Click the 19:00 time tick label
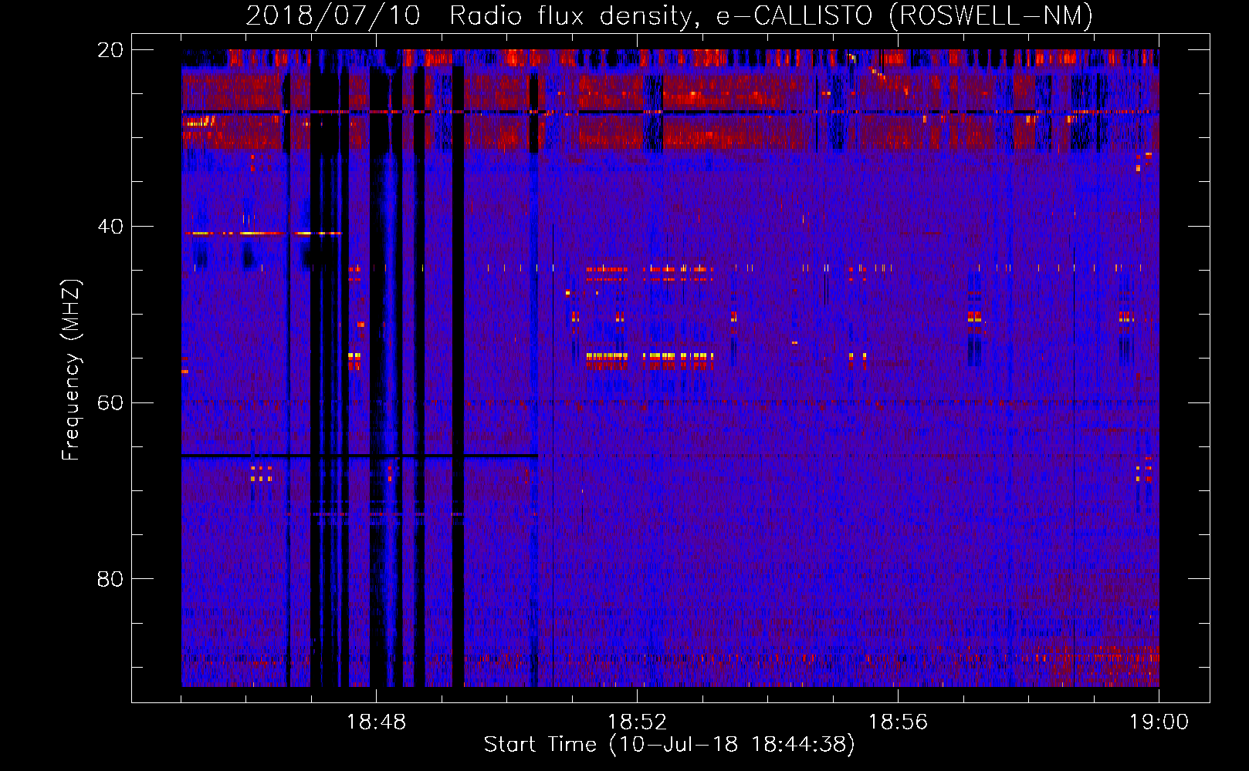The height and width of the screenshot is (771, 1249). coord(1159,722)
